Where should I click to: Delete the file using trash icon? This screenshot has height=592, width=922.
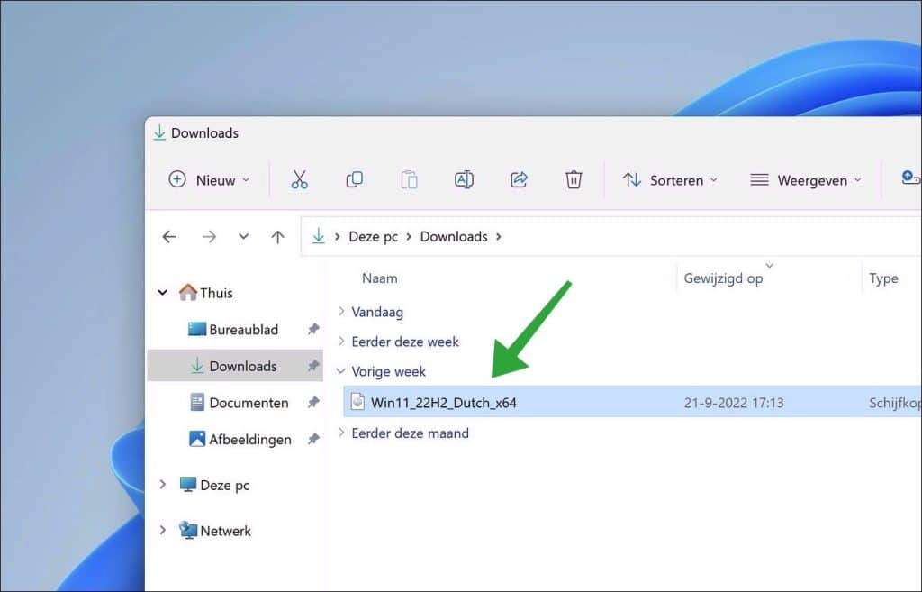(x=574, y=179)
